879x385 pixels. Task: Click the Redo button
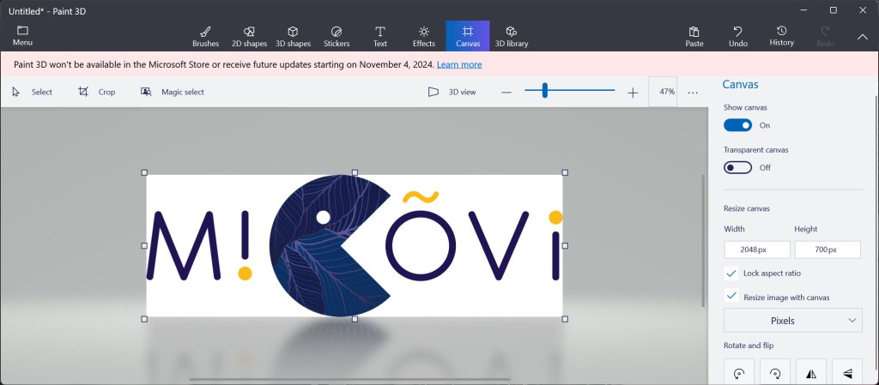(x=825, y=36)
